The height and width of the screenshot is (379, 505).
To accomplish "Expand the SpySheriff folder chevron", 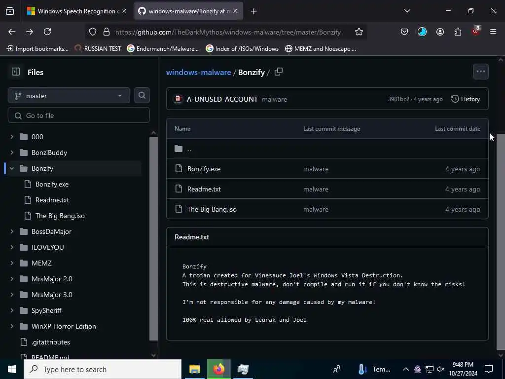I will [12, 310].
